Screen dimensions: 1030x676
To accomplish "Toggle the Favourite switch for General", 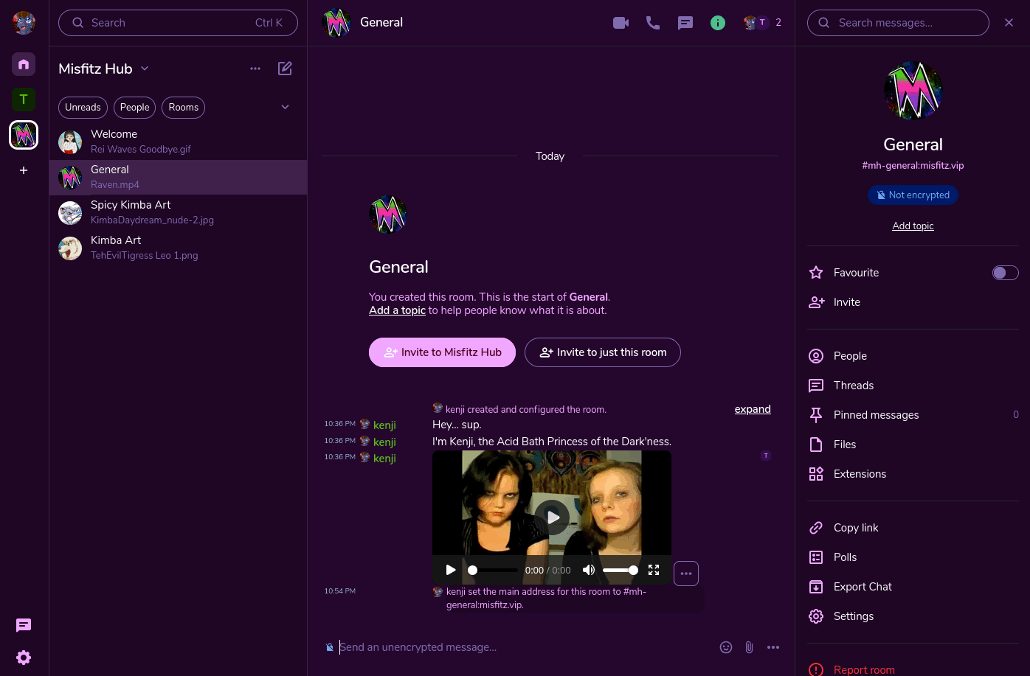I will click(x=1005, y=273).
